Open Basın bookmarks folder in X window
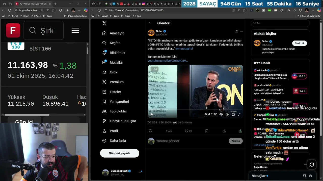 (x=114, y=16)
